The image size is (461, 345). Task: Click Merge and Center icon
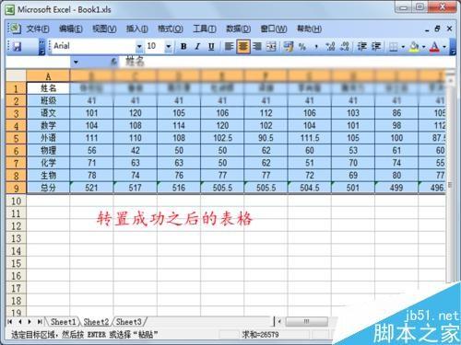(271, 47)
